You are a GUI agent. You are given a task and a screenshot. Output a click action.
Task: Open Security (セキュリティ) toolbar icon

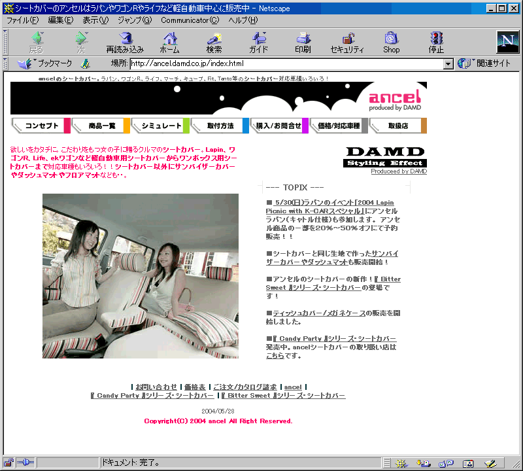point(347,43)
